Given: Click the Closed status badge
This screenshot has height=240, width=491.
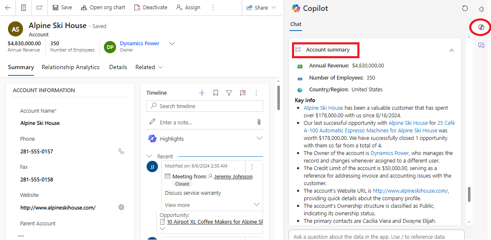Looking at the screenshot, I should coord(182,184).
